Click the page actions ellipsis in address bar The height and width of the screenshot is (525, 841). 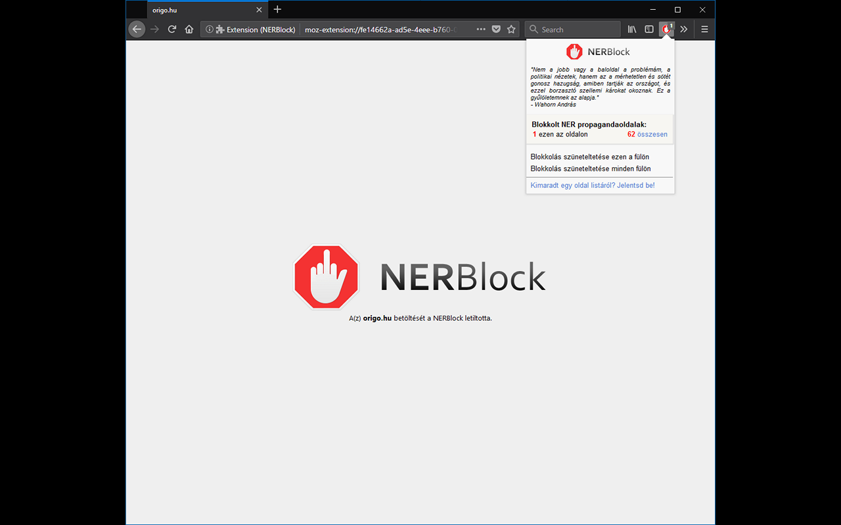tap(481, 29)
